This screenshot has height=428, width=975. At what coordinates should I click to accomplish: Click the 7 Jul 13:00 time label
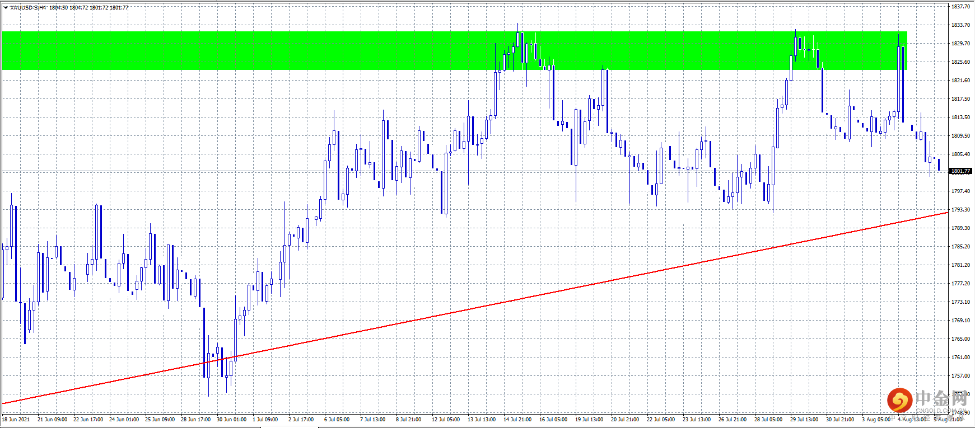372,420
